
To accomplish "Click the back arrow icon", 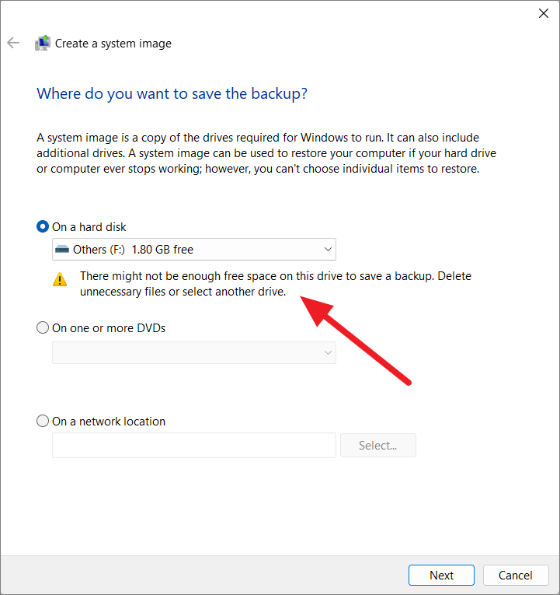I will (13, 43).
